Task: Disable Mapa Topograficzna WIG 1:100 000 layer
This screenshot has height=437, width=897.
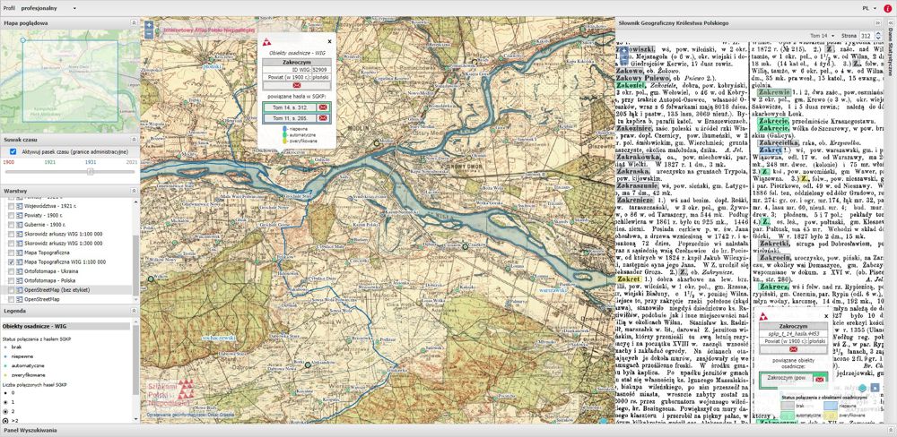Action: point(12,262)
